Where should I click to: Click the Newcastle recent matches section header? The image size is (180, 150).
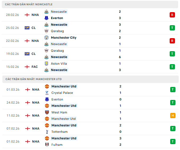(x=29, y=5)
